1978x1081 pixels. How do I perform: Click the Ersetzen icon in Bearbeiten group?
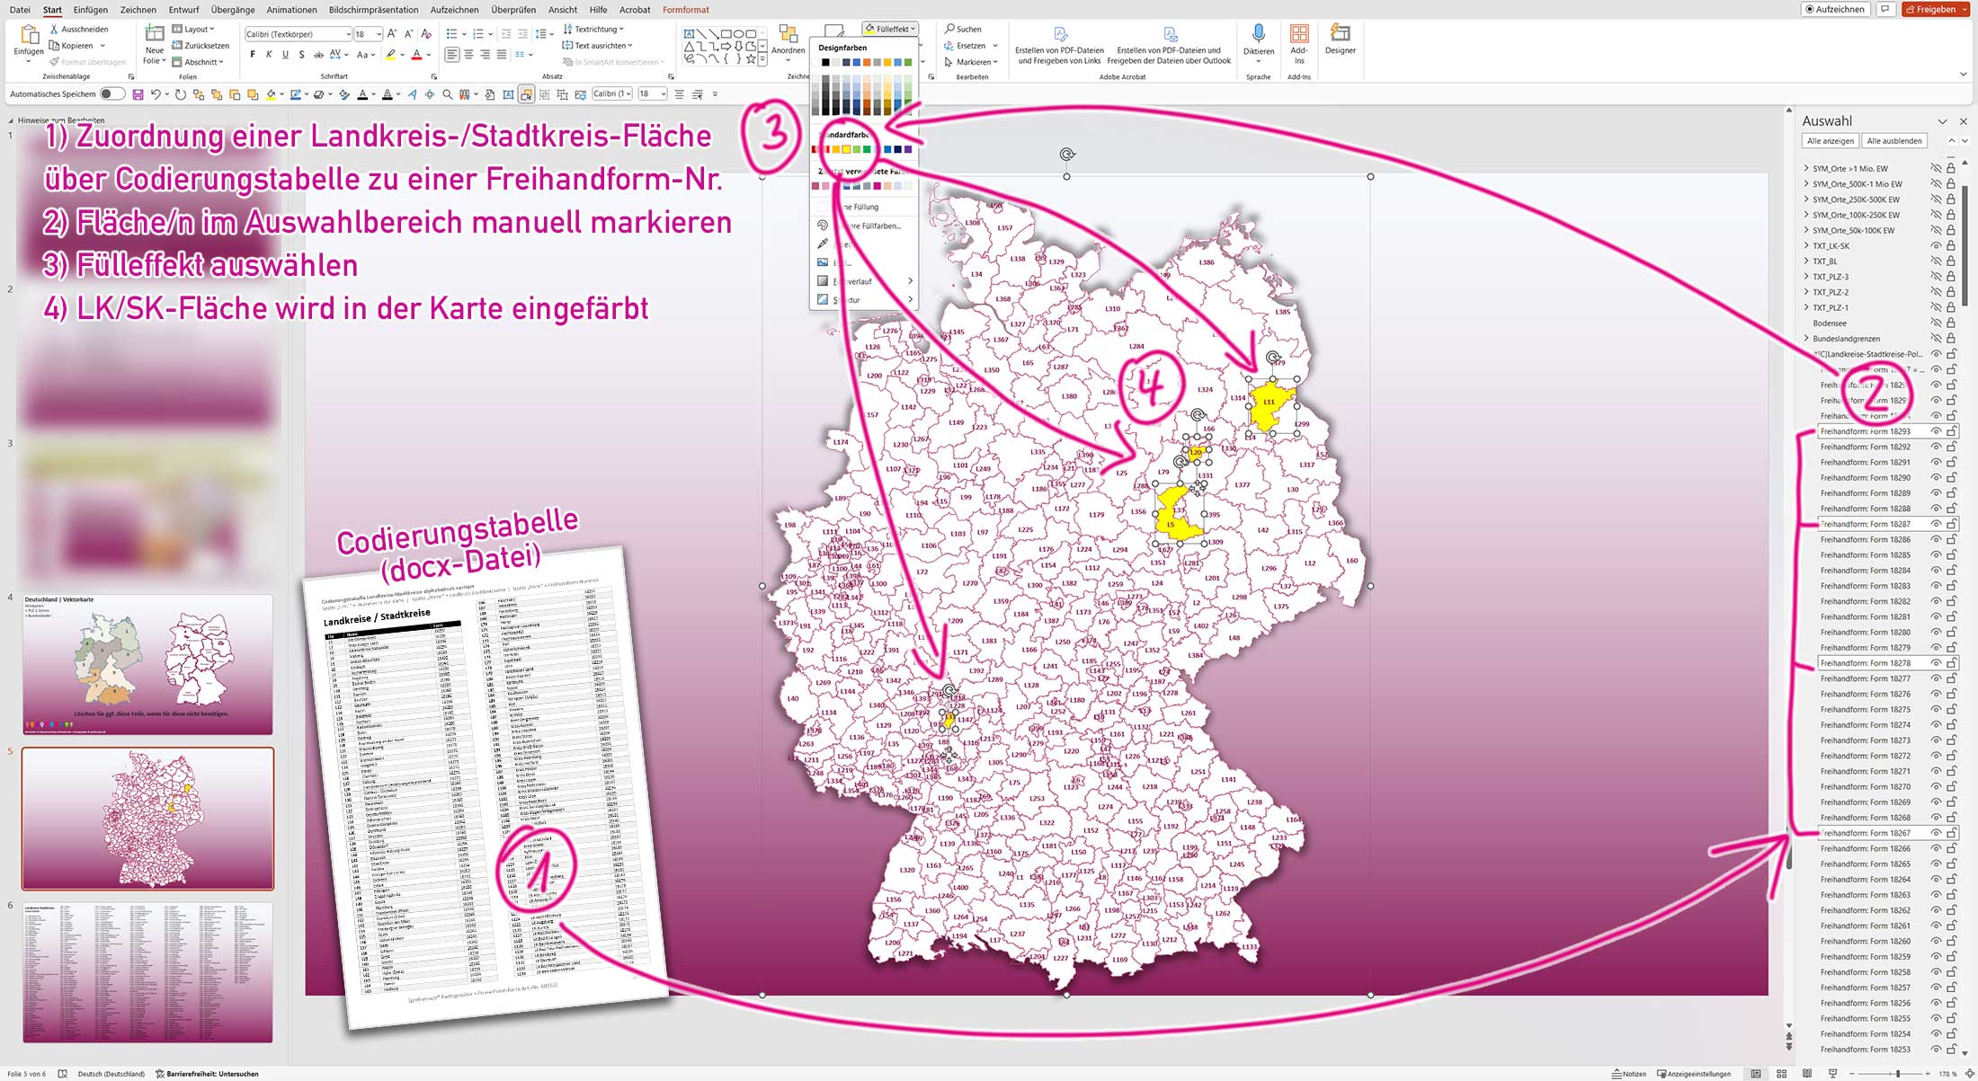coord(949,45)
